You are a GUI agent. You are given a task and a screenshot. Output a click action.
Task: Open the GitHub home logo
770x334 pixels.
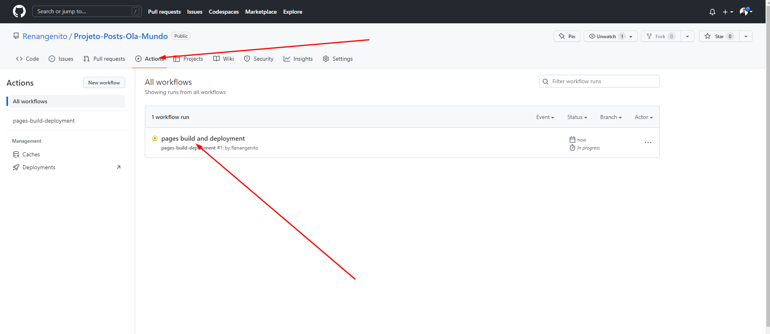[x=19, y=11]
